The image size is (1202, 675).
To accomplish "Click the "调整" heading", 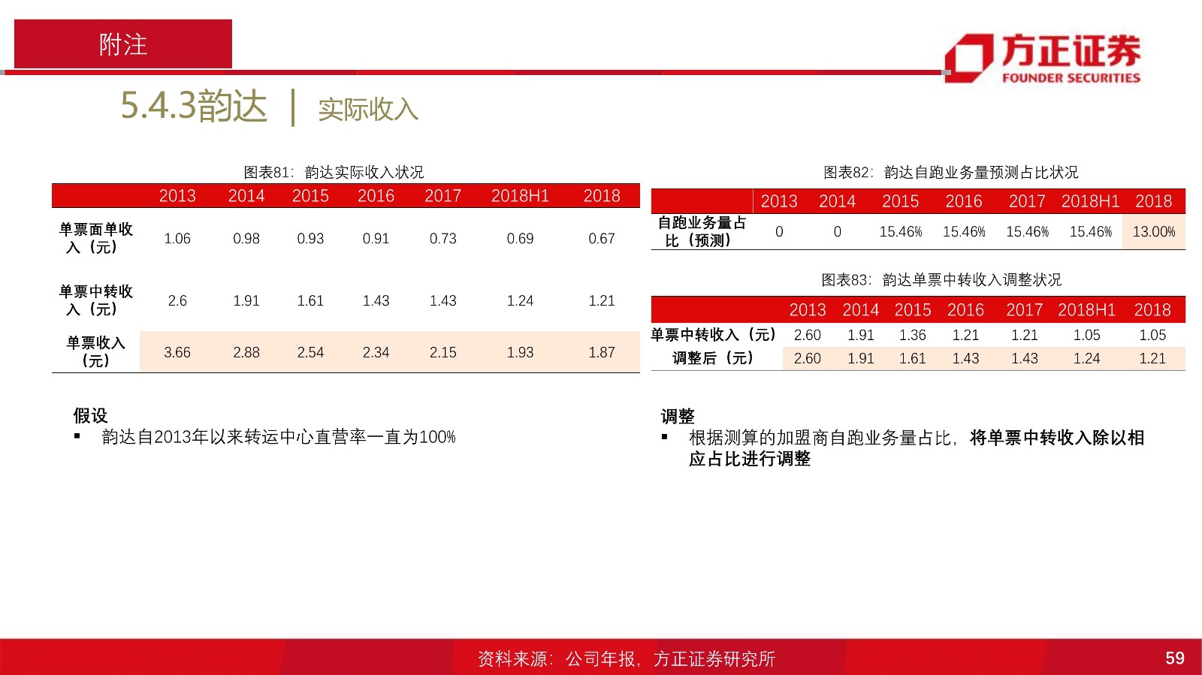I will (x=678, y=416).
